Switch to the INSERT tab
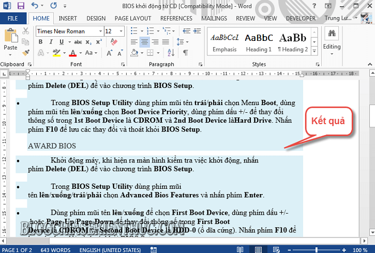The height and width of the screenshot is (253, 375). (68, 19)
